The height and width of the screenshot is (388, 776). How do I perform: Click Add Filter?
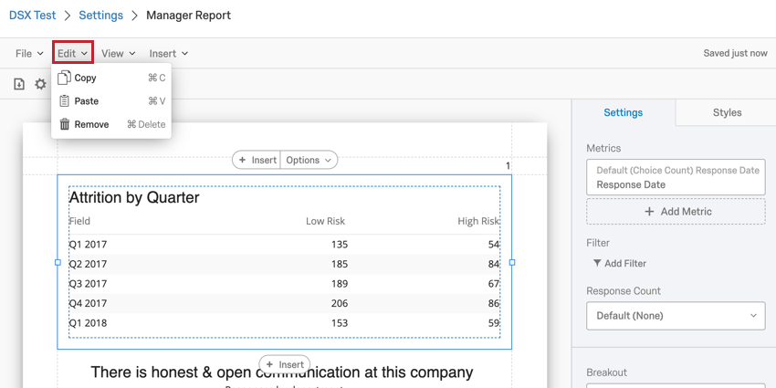point(620,264)
